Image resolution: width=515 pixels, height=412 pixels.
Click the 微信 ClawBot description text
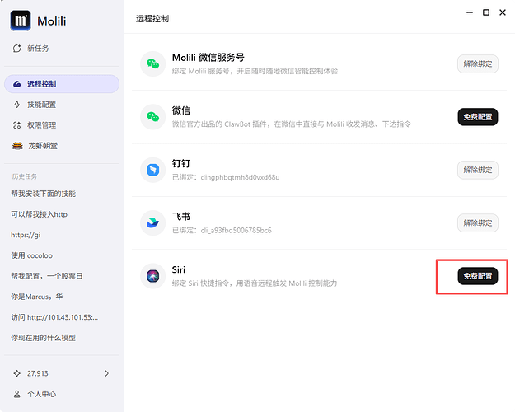292,124
